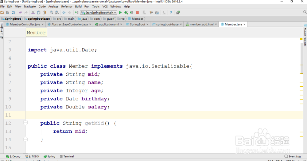Open the TODO tool window
The width and height of the screenshot is (307, 161).
point(32,156)
